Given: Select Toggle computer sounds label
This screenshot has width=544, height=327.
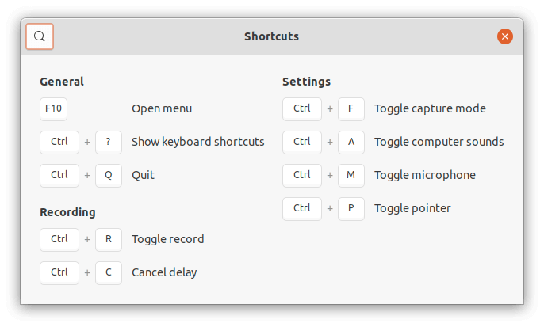Looking at the screenshot, I should [439, 142].
